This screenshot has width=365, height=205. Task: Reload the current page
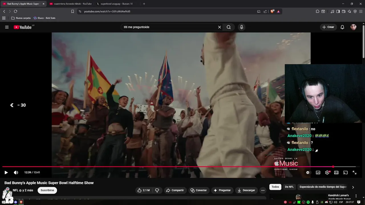[x=15, y=11]
